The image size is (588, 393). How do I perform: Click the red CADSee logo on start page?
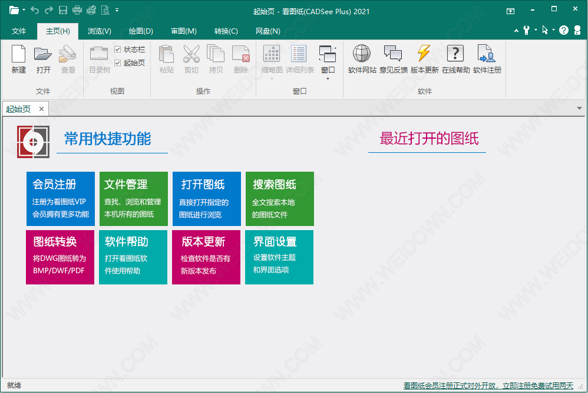pyautogui.click(x=34, y=142)
